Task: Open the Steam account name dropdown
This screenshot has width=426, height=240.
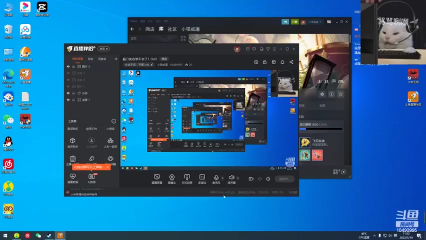Action: pos(315,22)
